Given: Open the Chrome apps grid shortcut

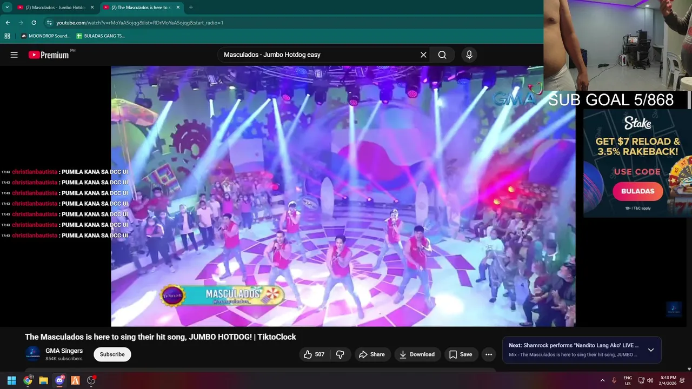Looking at the screenshot, I should tap(7, 36).
